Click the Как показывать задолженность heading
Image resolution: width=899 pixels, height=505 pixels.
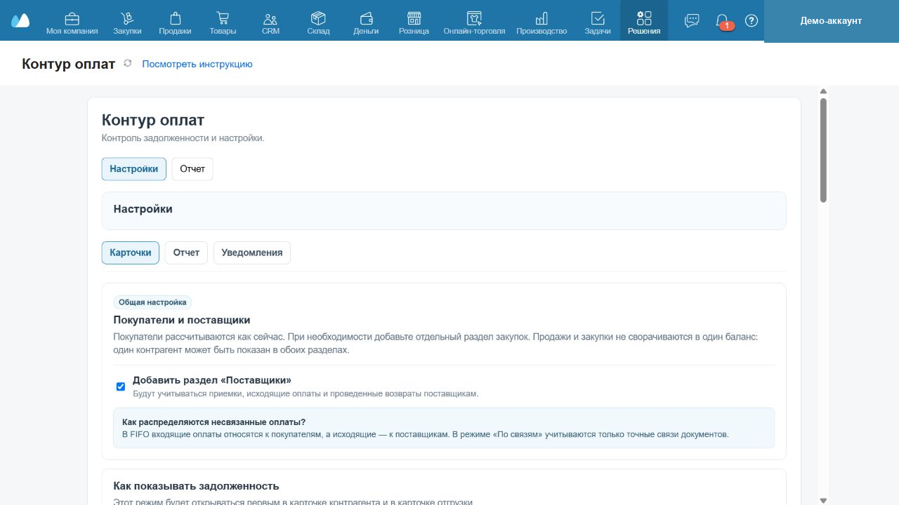pyautogui.click(x=197, y=486)
